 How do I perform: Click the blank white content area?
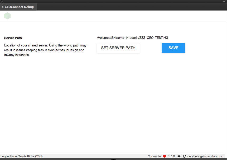113,106
